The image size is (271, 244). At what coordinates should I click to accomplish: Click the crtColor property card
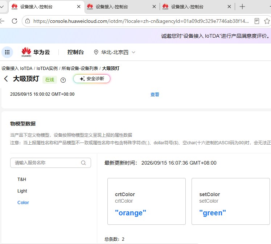click(147, 201)
